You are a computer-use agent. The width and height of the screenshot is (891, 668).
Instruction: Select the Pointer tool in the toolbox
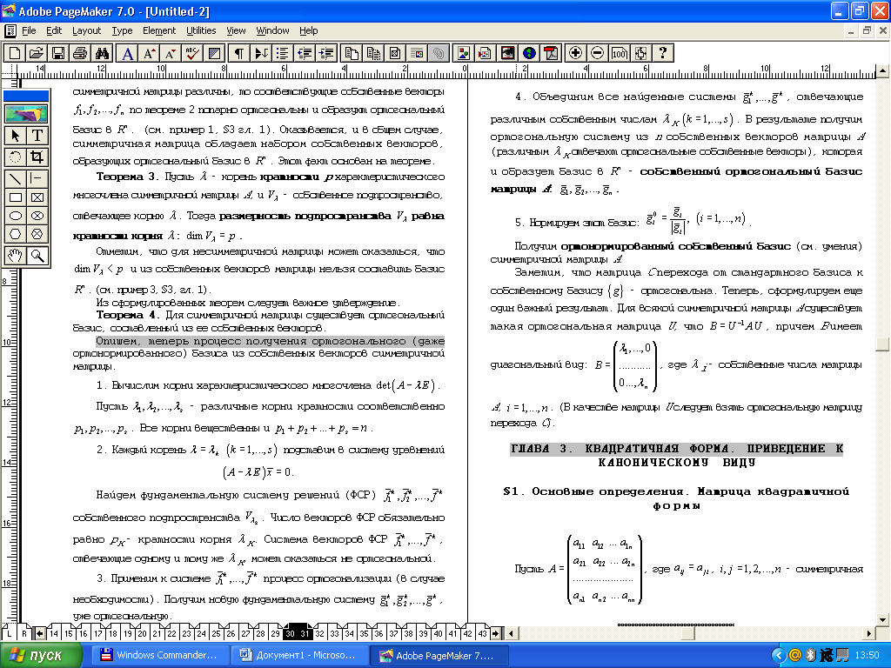tap(16, 135)
